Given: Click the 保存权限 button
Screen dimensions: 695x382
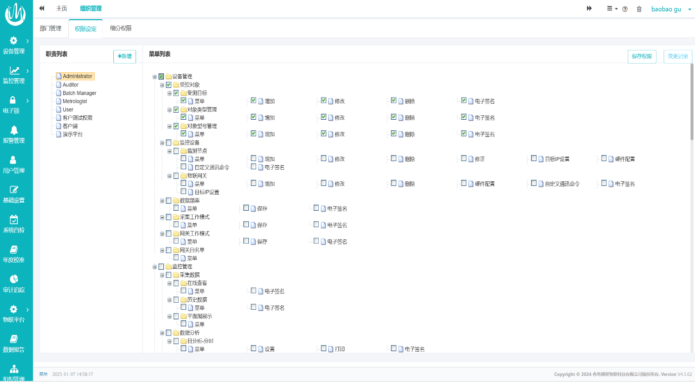Looking at the screenshot, I should click(x=642, y=57).
